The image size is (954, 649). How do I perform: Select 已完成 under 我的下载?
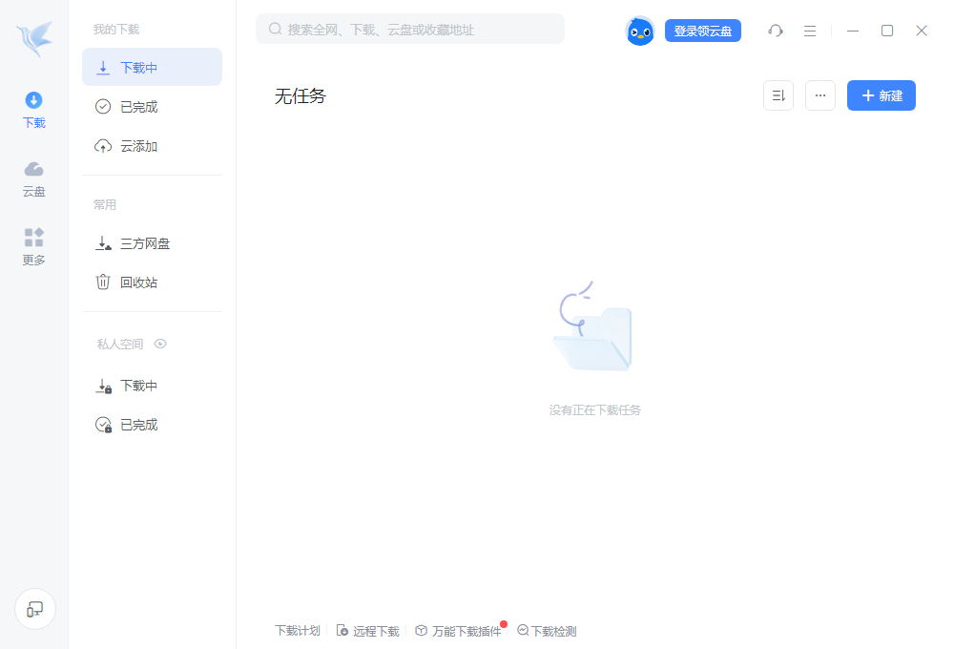(x=138, y=107)
